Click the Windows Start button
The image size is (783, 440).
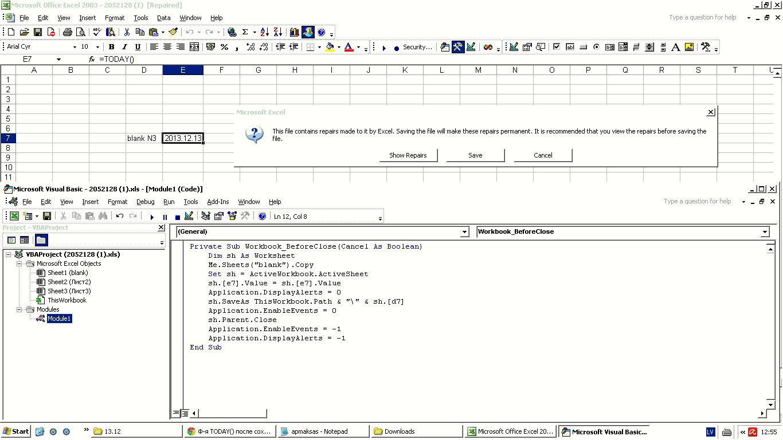click(x=16, y=431)
